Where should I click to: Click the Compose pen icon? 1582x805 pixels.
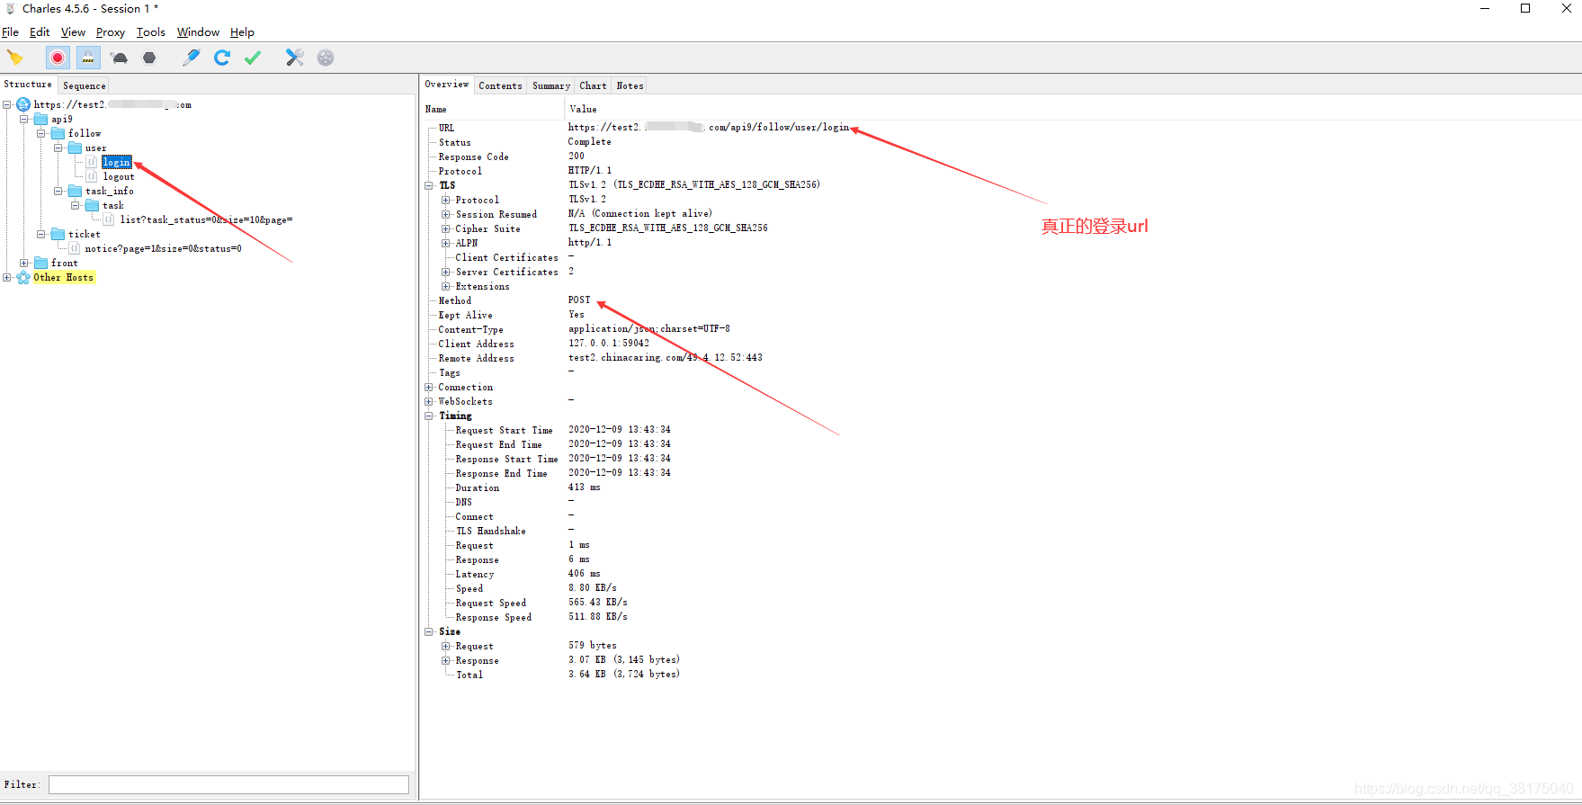pyautogui.click(x=192, y=58)
